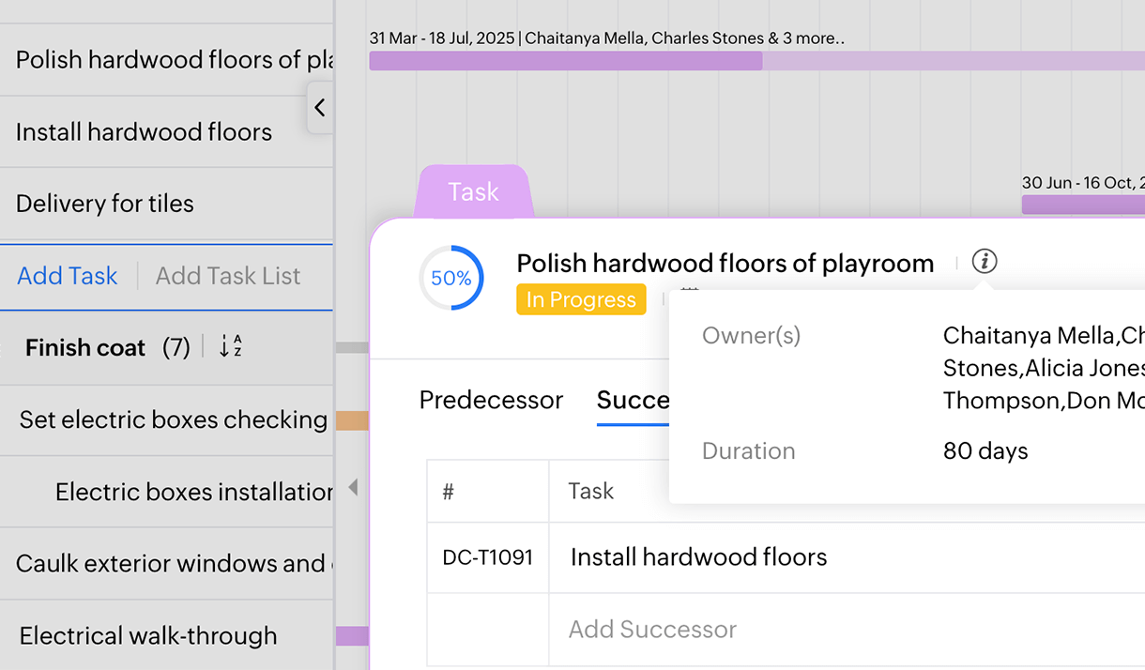This screenshot has width=1145, height=670.
Task: Select Set electric boxes checking task
Action: (174, 419)
